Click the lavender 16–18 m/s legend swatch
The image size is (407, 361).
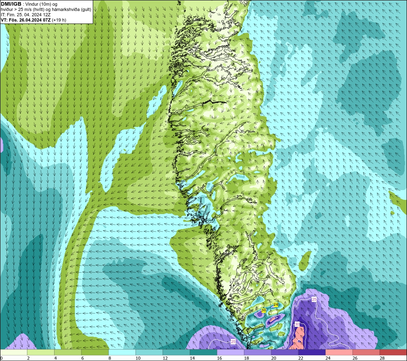pos(230,352)
